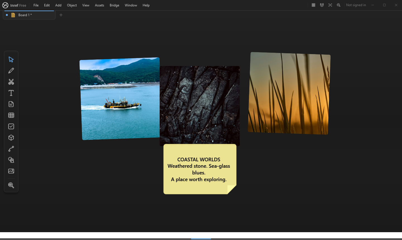The width and height of the screenshot is (402, 240).
Task: Select the checklist tool in the sidebar
Action: (11, 126)
